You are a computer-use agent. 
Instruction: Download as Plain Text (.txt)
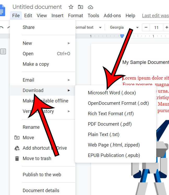pyautogui.click(x=116, y=135)
